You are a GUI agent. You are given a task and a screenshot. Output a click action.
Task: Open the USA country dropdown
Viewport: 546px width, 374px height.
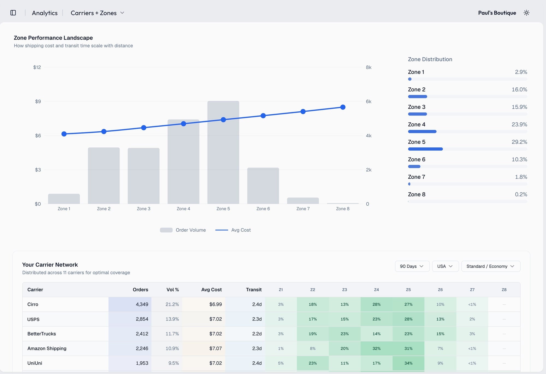(x=445, y=266)
